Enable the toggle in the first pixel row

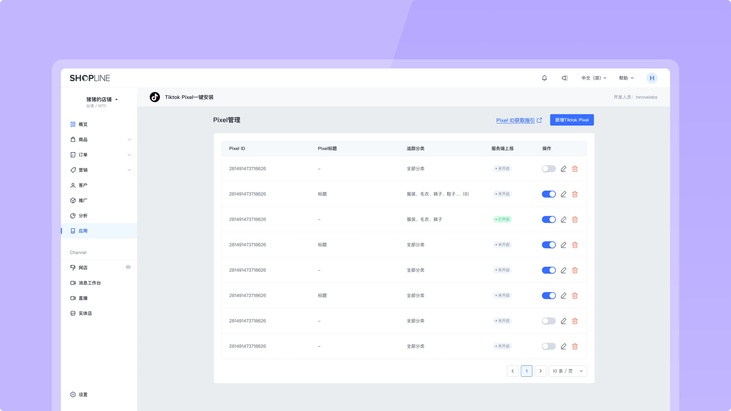point(549,169)
